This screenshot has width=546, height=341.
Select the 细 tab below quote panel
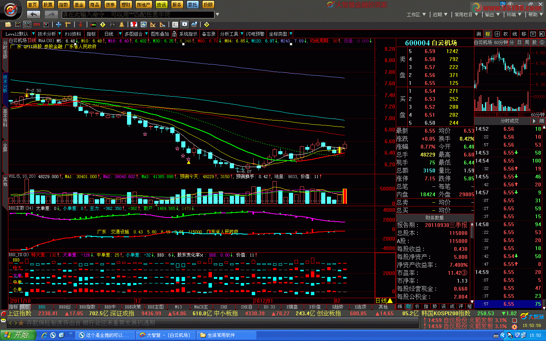click(400, 306)
